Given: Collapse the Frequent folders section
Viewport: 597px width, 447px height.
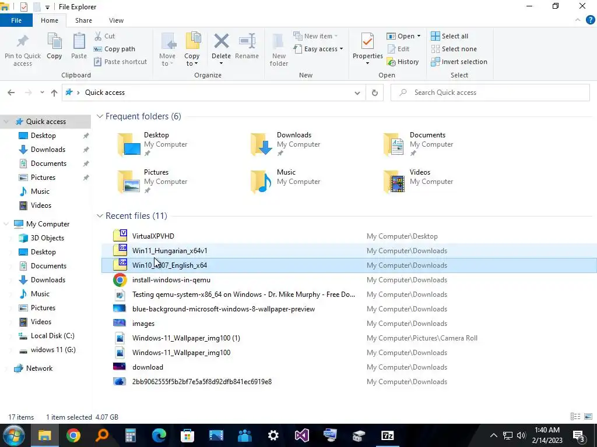Looking at the screenshot, I should [x=100, y=116].
